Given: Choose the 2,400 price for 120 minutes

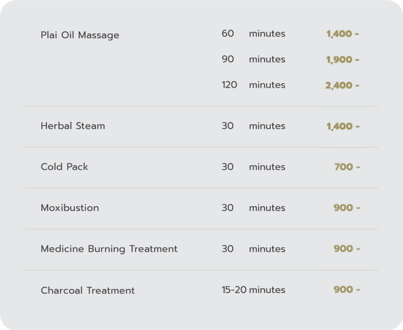Looking at the screenshot, I should click(342, 85).
